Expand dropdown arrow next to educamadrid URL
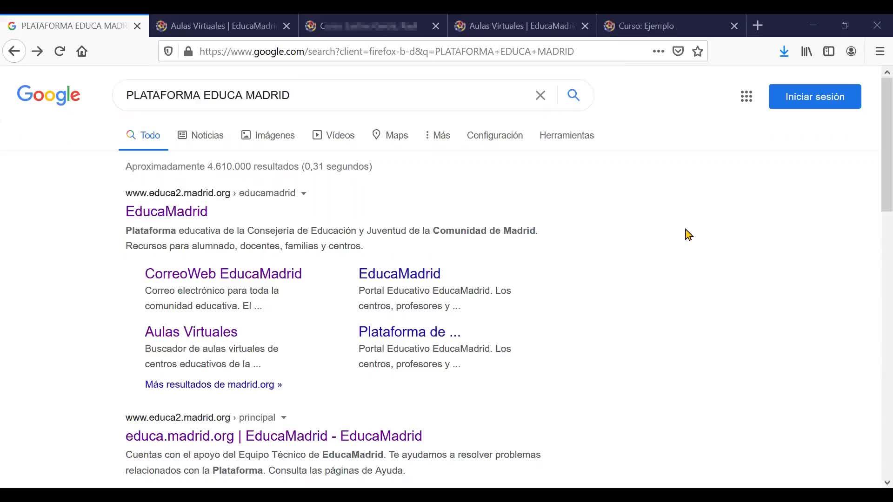 point(304,193)
